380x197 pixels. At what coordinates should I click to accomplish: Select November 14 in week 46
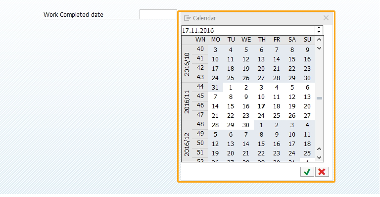coord(215,106)
